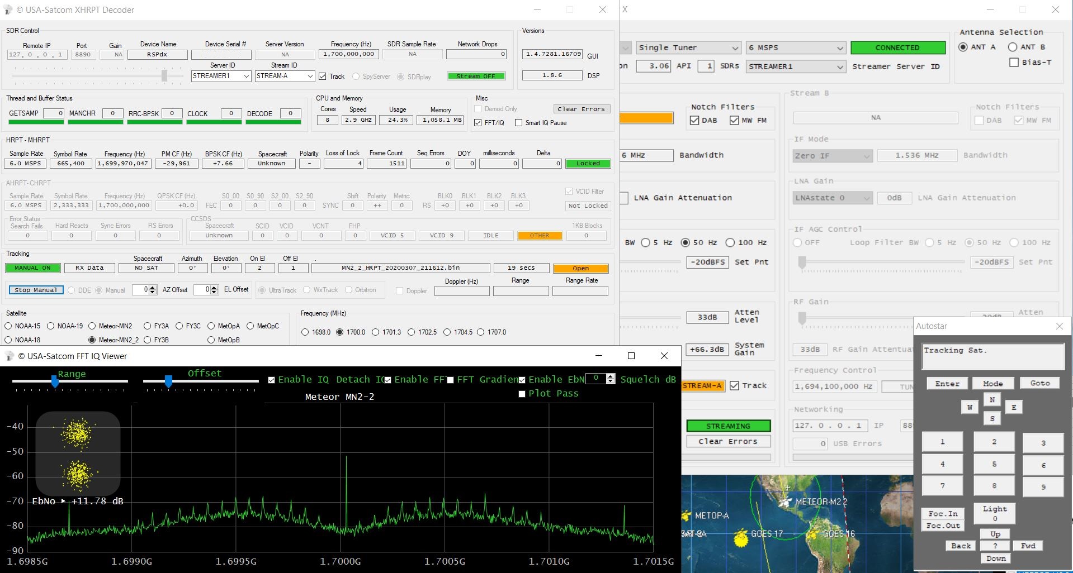Open the LNAstate 0 dropdown
This screenshot has width=1073, height=573.
tap(833, 198)
